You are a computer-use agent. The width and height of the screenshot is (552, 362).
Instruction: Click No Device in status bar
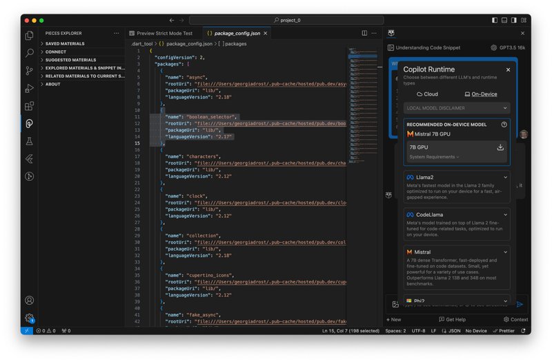(x=476, y=331)
